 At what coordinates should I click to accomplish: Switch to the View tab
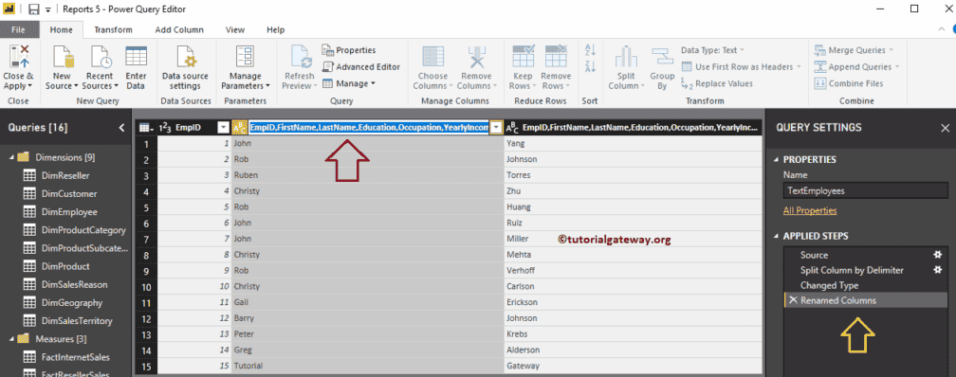coord(235,29)
